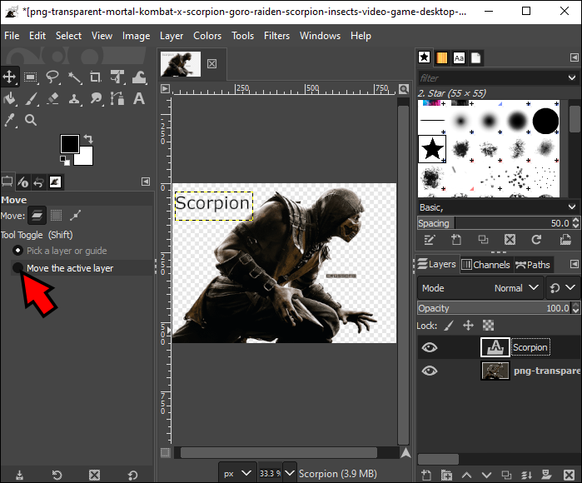Viewport: 582px width, 483px height.
Task: Select the Zoom magnifier tool
Action: [x=31, y=120]
